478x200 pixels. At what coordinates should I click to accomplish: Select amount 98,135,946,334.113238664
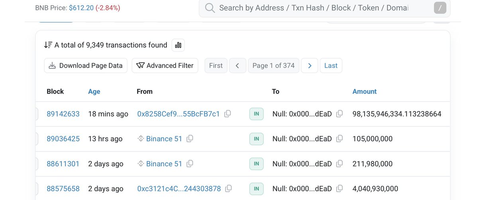[397, 114]
